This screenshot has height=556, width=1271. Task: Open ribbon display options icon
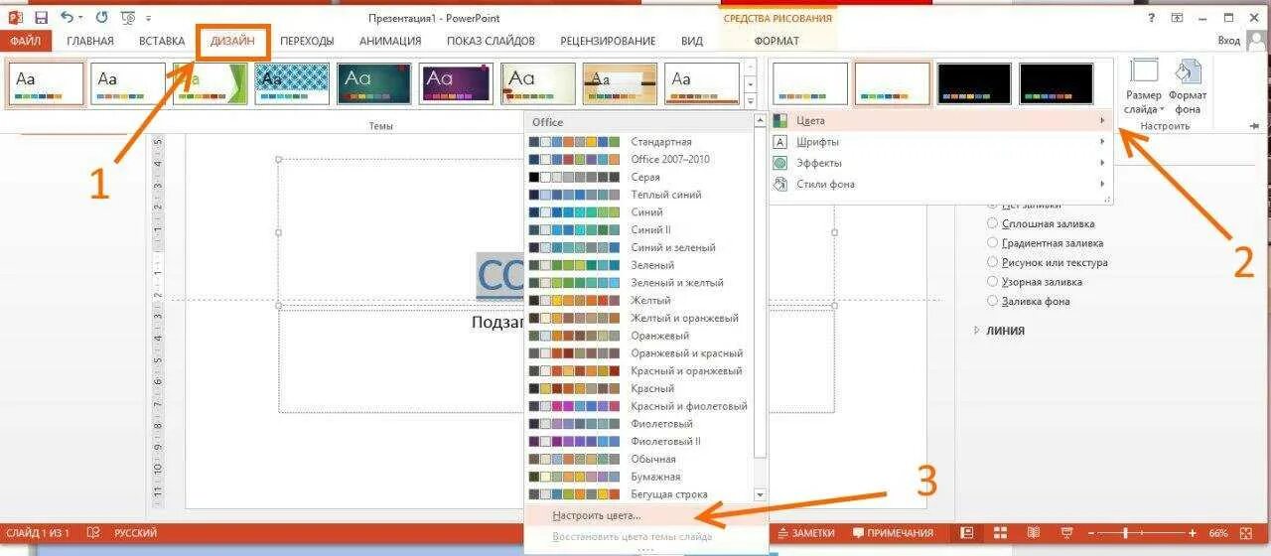pyautogui.click(x=1177, y=17)
